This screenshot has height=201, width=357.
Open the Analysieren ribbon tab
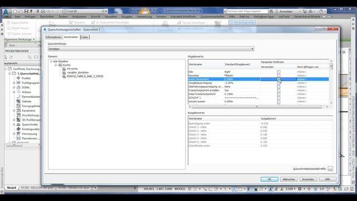pyautogui.click(x=79, y=17)
